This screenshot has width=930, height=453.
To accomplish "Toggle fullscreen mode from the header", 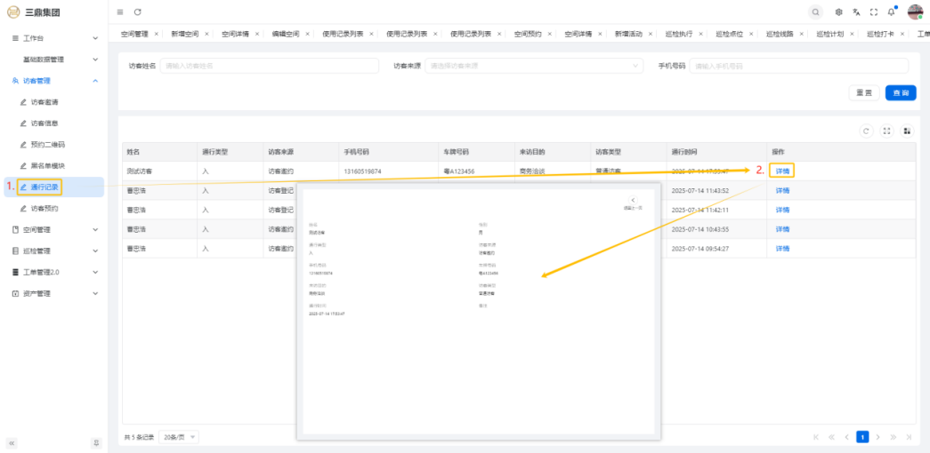I will point(873,12).
